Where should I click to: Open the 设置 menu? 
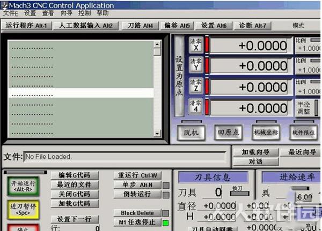30,13
